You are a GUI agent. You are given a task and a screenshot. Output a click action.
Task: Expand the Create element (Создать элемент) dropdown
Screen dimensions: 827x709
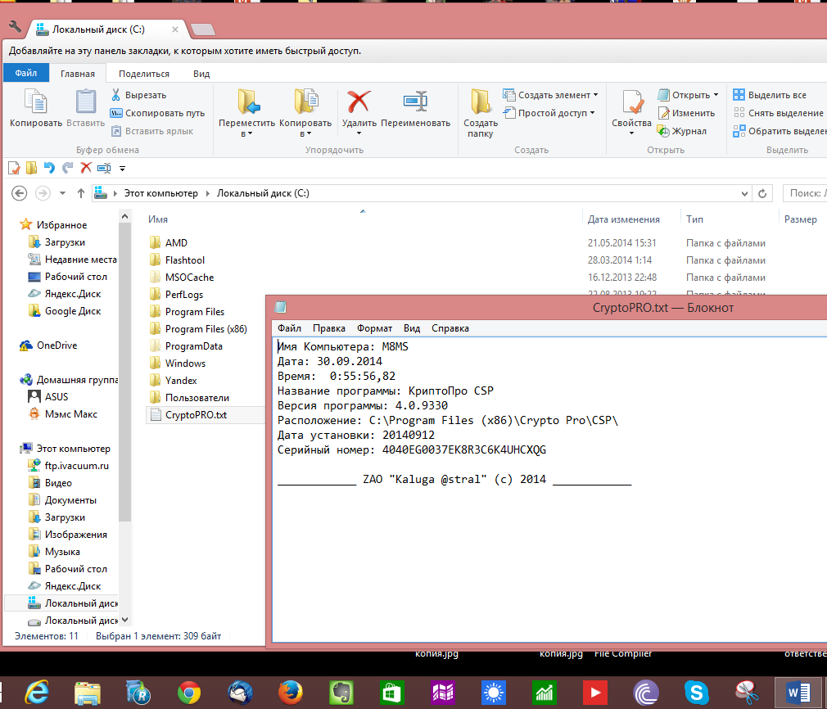594,95
